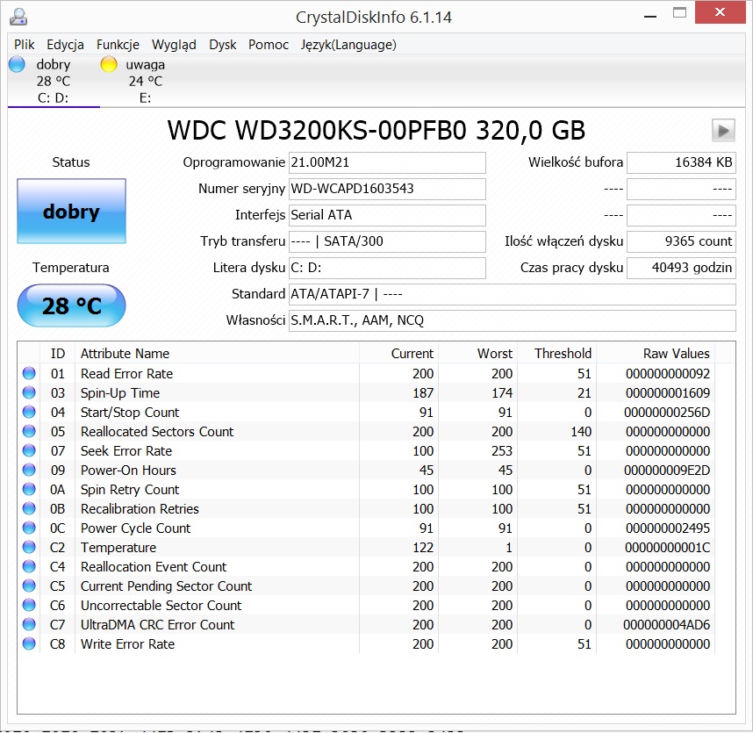Click the Interfejs field Serial ATA

point(387,215)
